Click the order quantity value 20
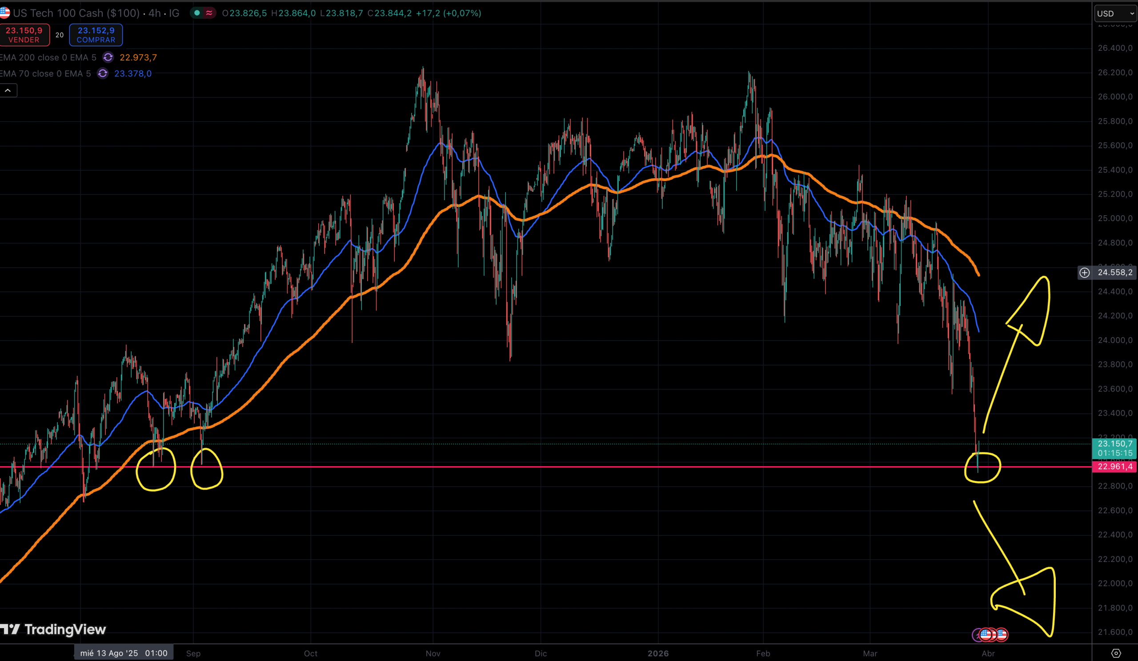 (x=60, y=35)
